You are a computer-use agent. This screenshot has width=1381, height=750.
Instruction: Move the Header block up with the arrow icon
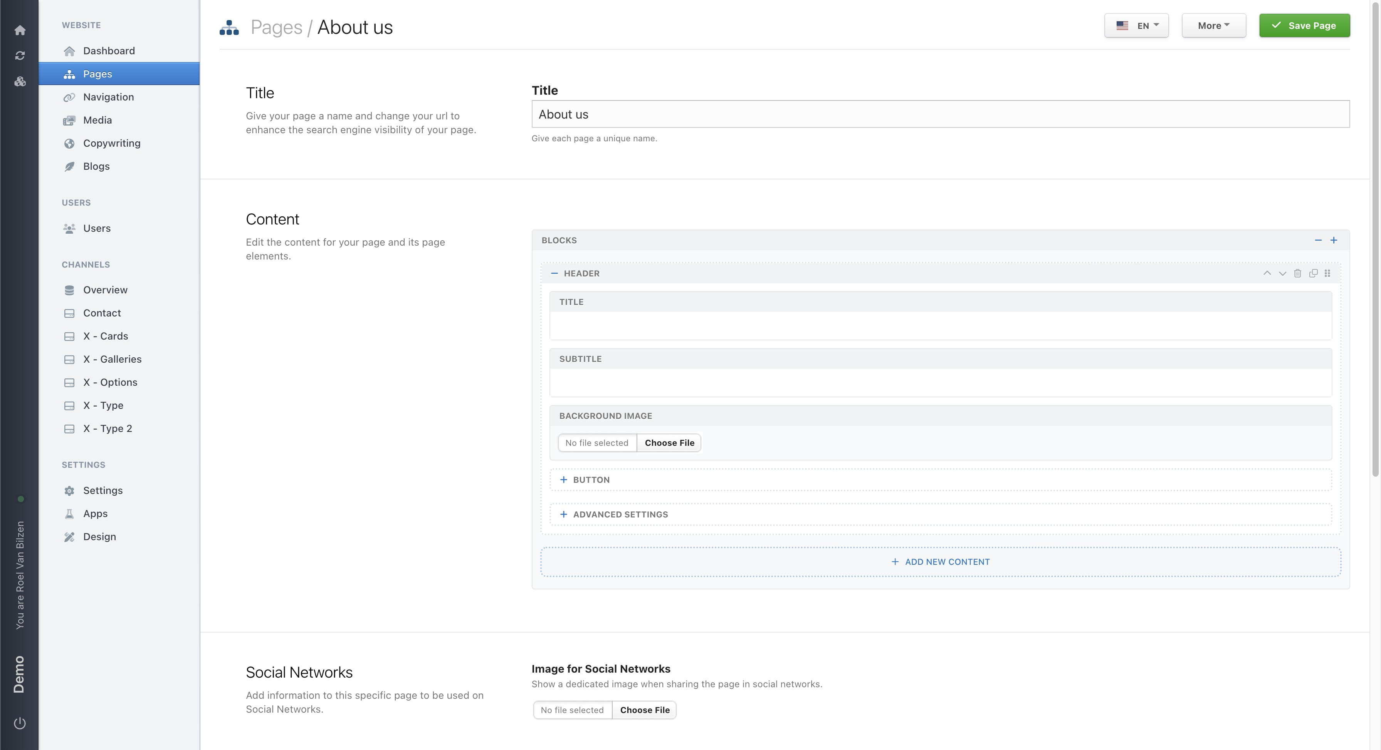[1267, 273]
